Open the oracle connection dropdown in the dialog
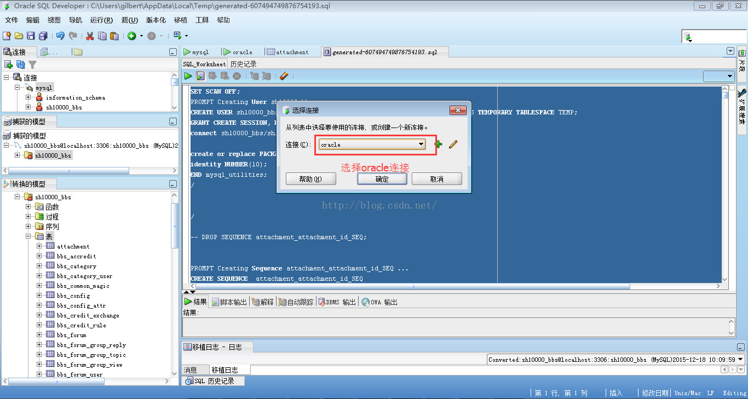The image size is (748, 399). [x=421, y=144]
